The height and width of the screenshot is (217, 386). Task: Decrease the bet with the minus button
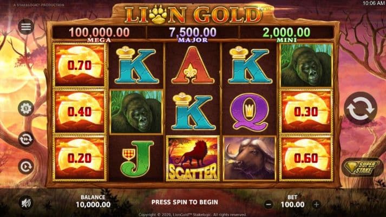pyautogui.click(x=269, y=205)
